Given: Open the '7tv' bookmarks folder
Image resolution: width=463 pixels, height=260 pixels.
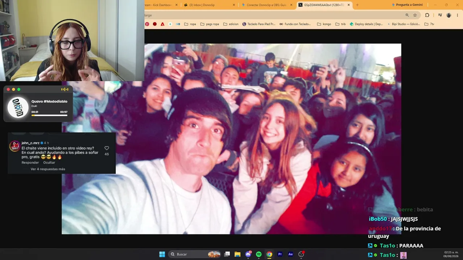Looking at the screenshot, I should click(429, 24).
